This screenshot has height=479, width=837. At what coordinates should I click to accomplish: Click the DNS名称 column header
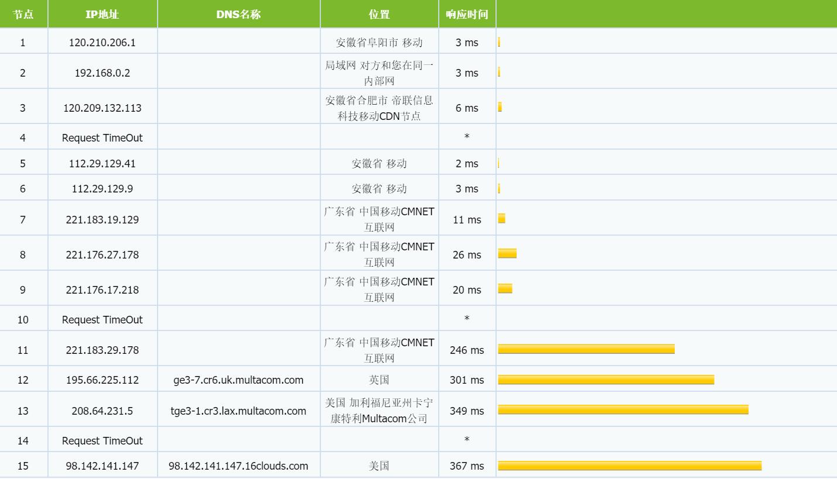[x=238, y=14]
